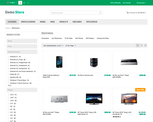Click the Demo Store logo
Image resolution: width=153 pixels, height=122 pixels.
click(15, 12)
